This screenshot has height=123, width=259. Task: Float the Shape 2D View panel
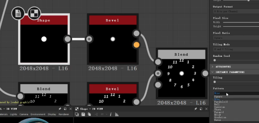tap(201, 109)
